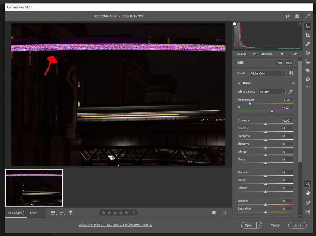Click the Clarity value field
Image resolution: width=316 pixels, height=236 pixels.
(288, 180)
